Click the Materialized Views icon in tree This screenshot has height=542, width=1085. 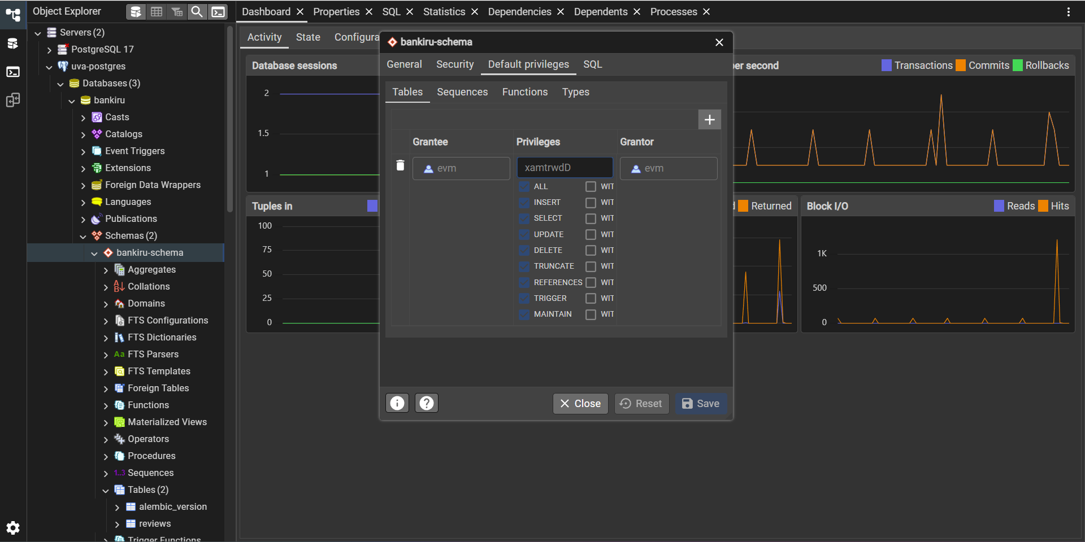pos(120,422)
